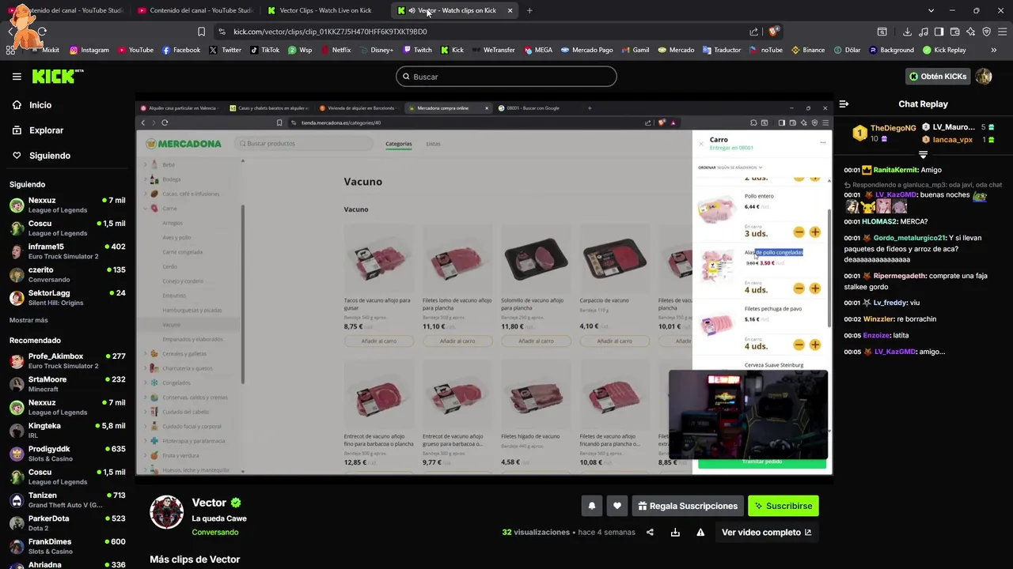
Task: Open TikTok bookmark
Action: tap(264, 50)
